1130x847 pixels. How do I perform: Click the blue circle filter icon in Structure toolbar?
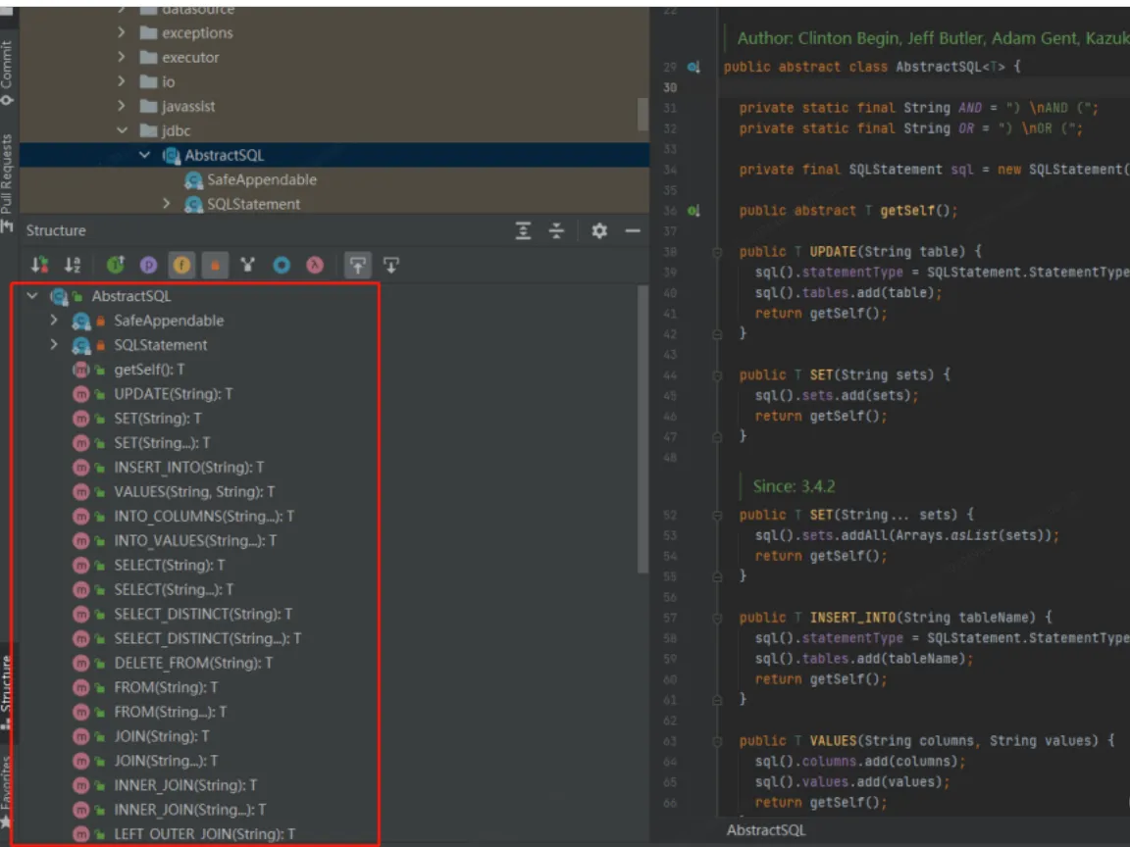[282, 265]
